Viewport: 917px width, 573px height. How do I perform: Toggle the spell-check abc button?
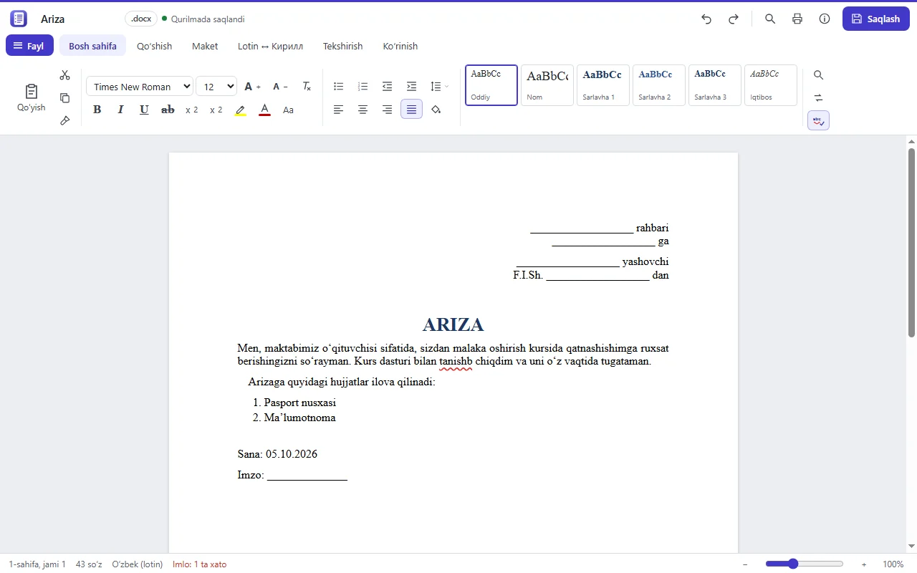pyautogui.click(x=819, y=121)
